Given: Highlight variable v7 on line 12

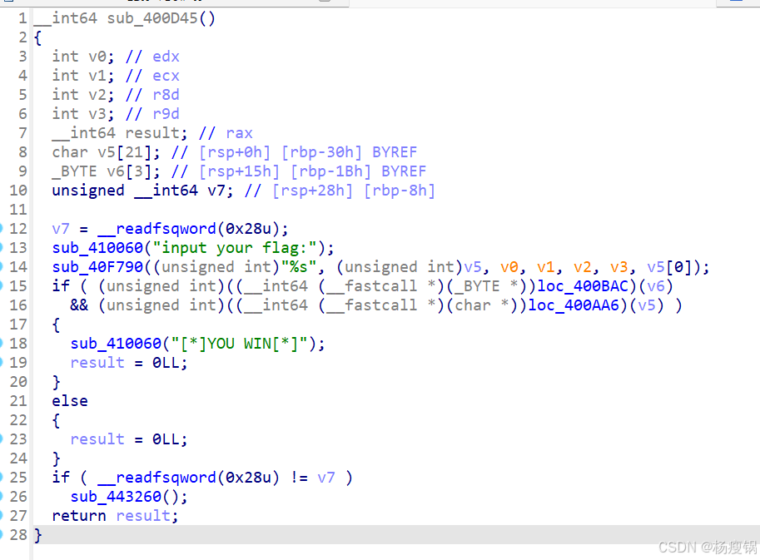Looking at the screenshot, I should [60, 229].
